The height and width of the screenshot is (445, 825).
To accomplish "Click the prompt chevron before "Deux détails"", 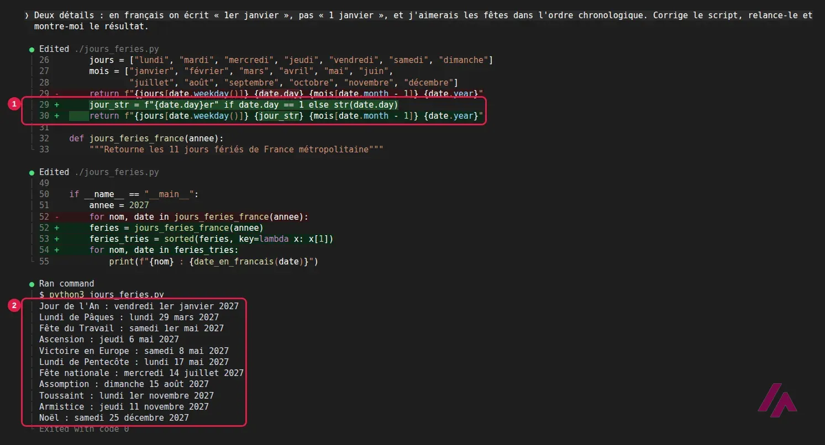I will point(27,15).
